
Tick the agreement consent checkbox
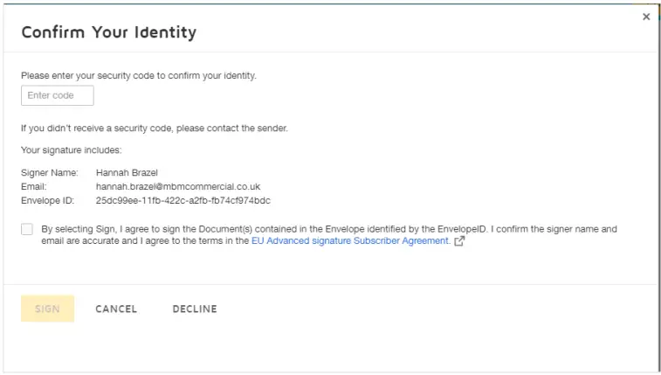click(27, 230)
